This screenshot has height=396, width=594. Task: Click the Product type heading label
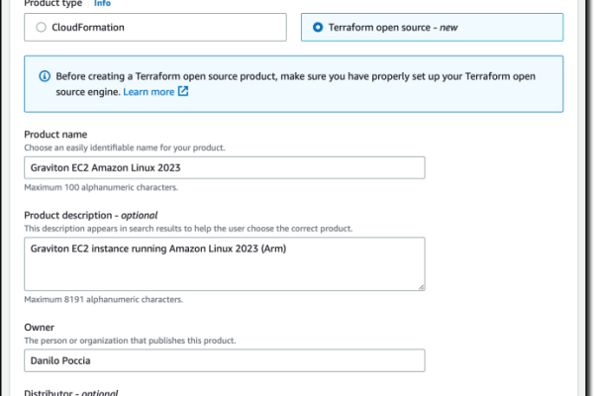[53, 3]
